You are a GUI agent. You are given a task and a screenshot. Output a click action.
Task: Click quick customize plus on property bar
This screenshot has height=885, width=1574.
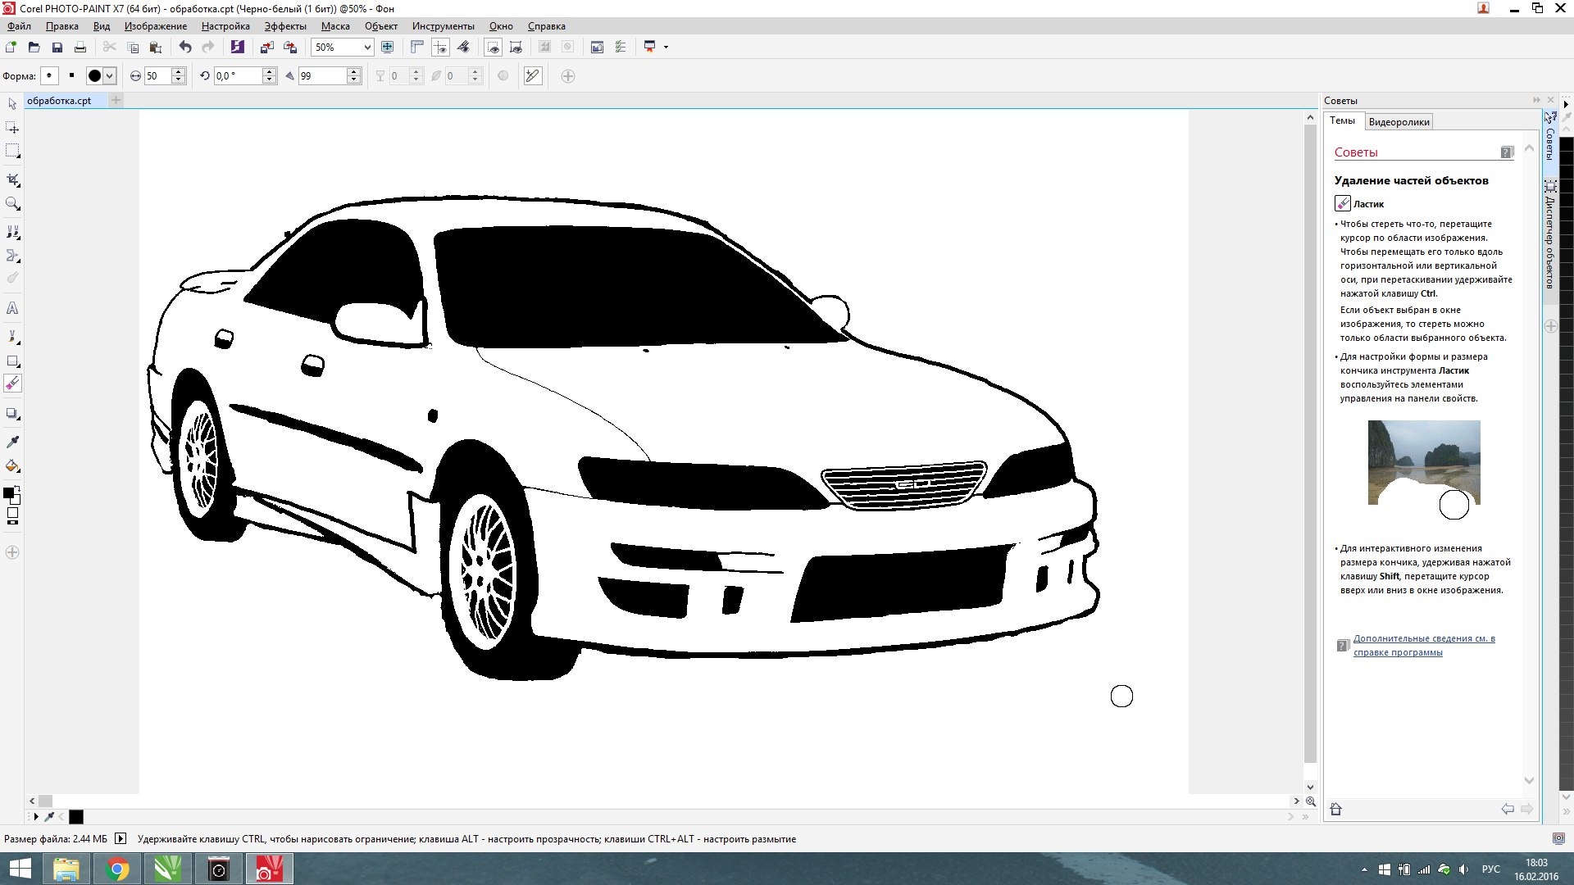[x=567, y=76]
